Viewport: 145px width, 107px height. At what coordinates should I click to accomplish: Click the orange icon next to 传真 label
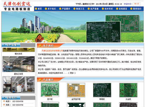[x=4, y=105]
